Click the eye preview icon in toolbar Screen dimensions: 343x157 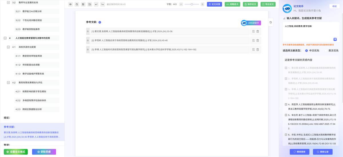70,4
